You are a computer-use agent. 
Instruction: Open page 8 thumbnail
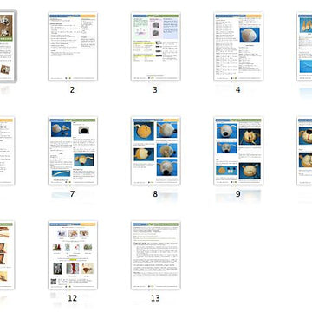point(155,151)
